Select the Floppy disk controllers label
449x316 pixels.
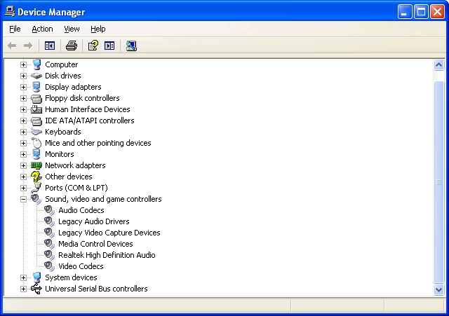82,98
